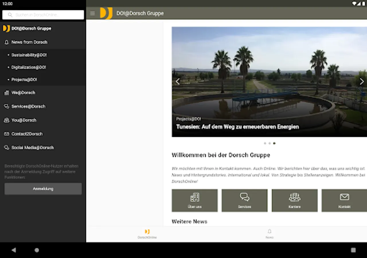Click the Dorsch logo in the header
Screen dimensions: 367x258
(x=106, y=13)
